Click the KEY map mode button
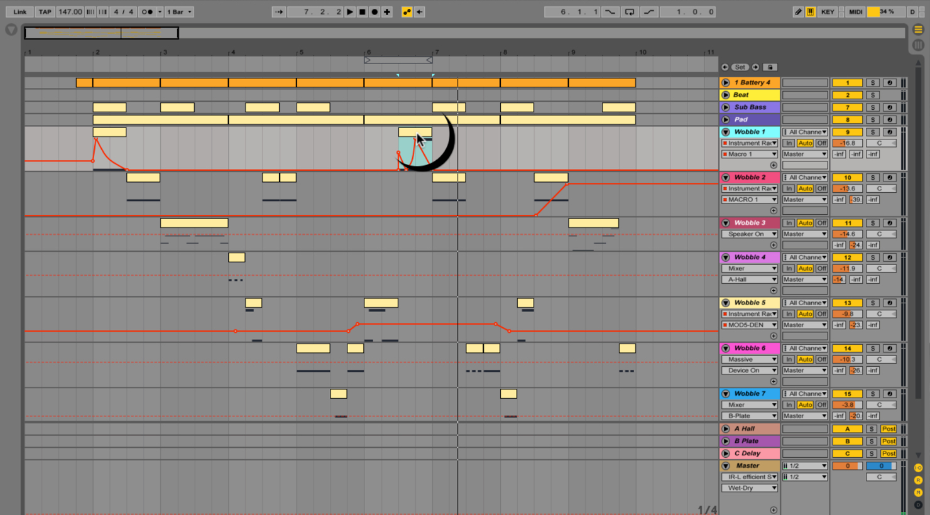This screenshot has height=515, width=930. coord(828,11)
